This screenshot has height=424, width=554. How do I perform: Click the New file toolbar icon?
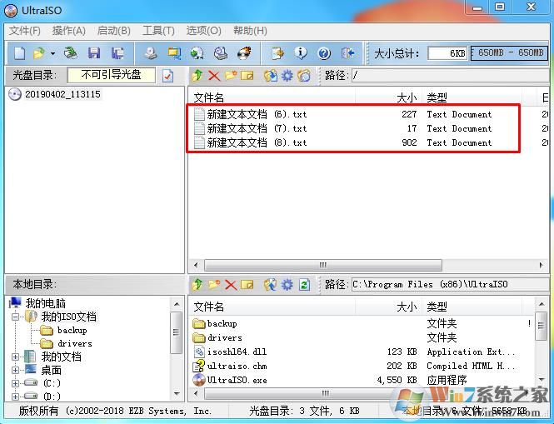(18, 53)
